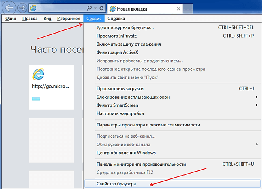Choose Настроить надстройки entry

(120, 113)
